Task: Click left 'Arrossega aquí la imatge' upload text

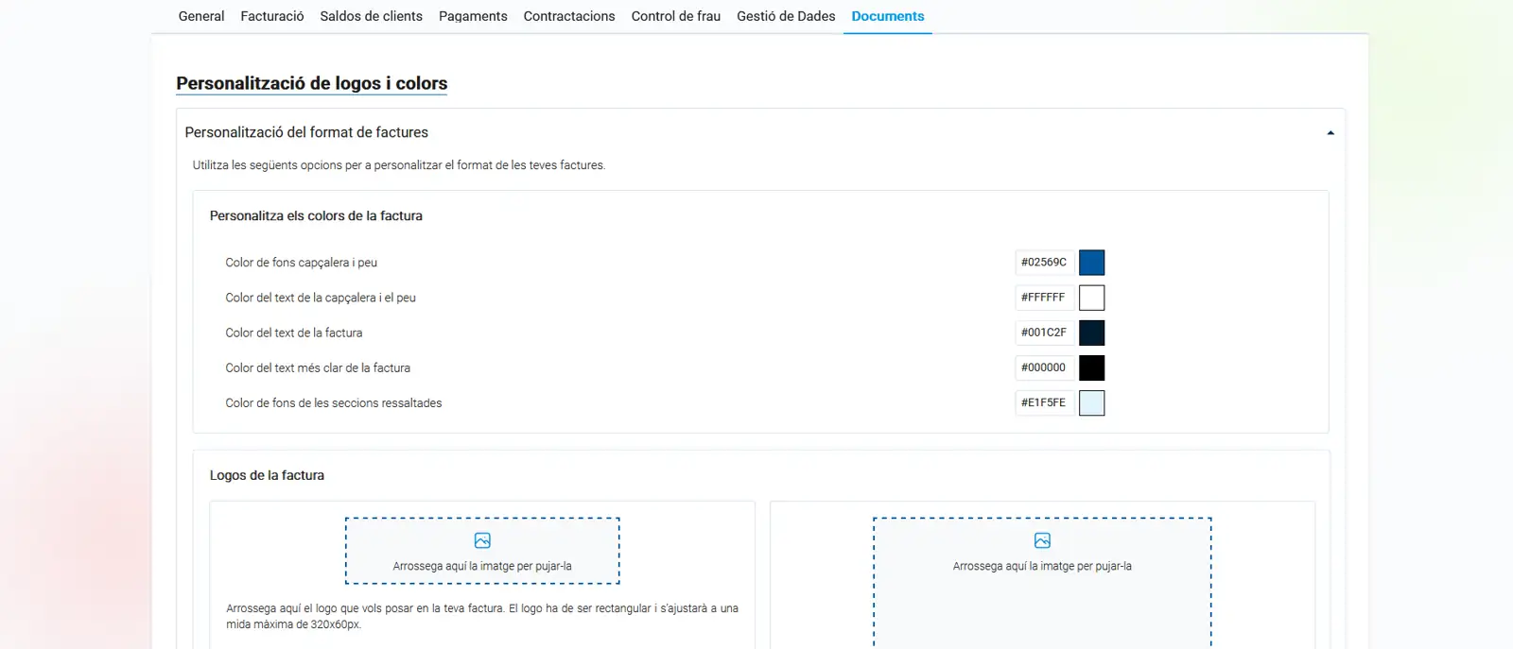Action: [482, 566]
